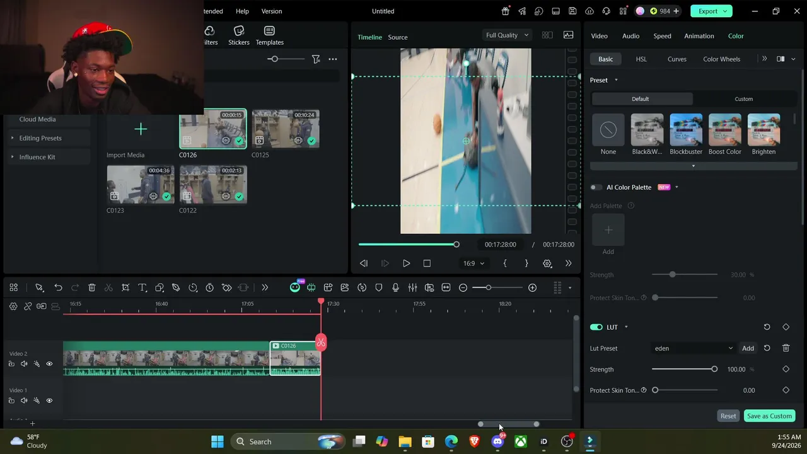
Task: Open the Stickers panel
Action: (239, 36)
